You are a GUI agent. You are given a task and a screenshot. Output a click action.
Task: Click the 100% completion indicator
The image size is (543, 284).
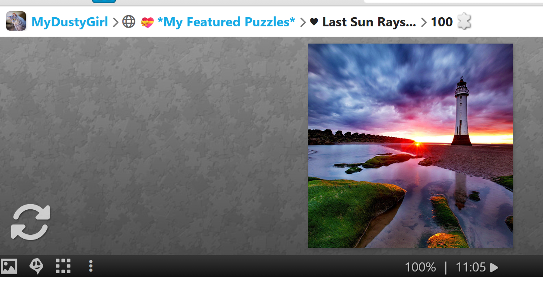pyautogui.click(x=420, y=267)
